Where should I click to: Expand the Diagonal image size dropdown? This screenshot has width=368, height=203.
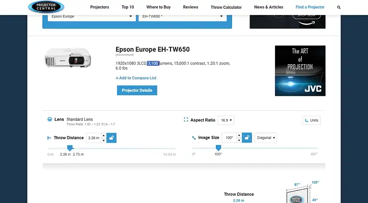coord(266,138)
